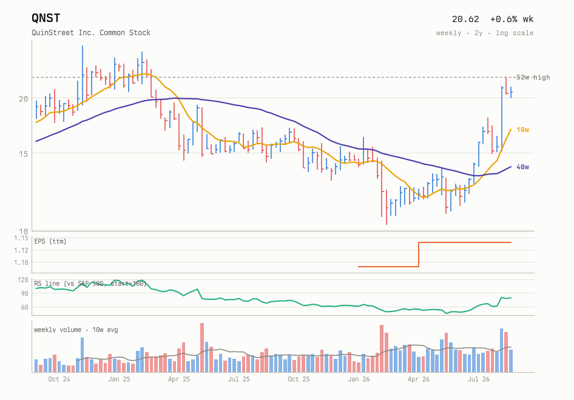The height and width of the screenshot is (400, 574).
Task: Click the Jan 25 date axis label
Action: [x=119, y=379]
